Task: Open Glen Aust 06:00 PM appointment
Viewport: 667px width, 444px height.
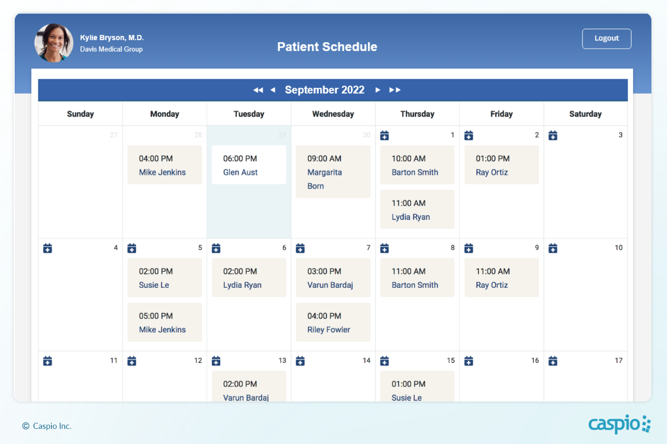Action: click(x=249, y=165)
